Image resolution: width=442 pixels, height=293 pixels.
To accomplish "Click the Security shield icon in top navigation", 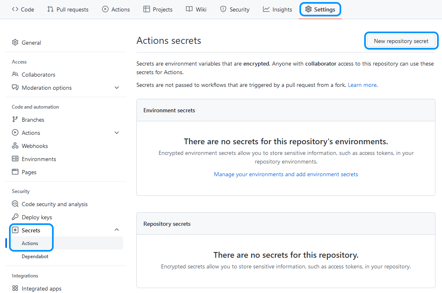I will click(223, 9).
